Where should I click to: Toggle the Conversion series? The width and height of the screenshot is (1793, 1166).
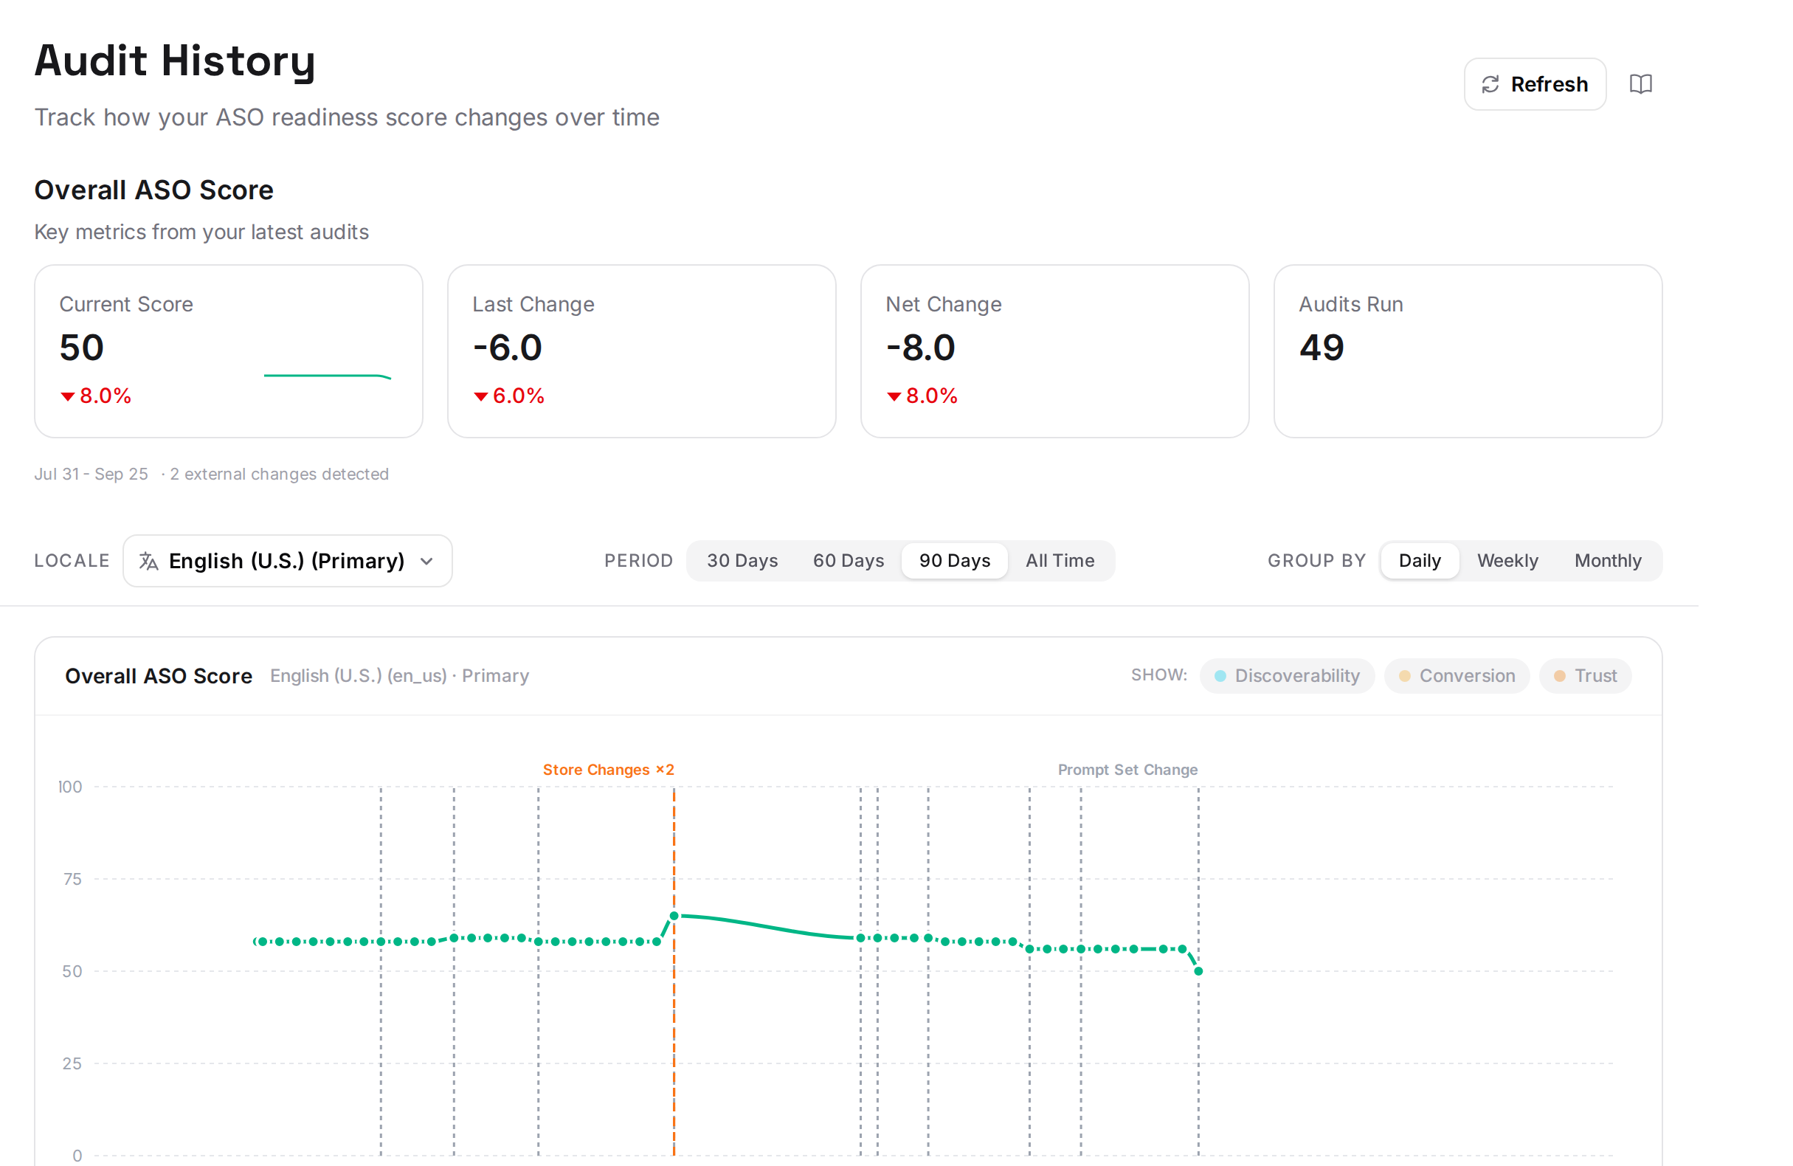point(1457,676)
